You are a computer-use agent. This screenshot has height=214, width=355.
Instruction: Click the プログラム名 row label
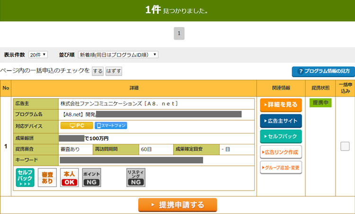click(x=36, y=115)
